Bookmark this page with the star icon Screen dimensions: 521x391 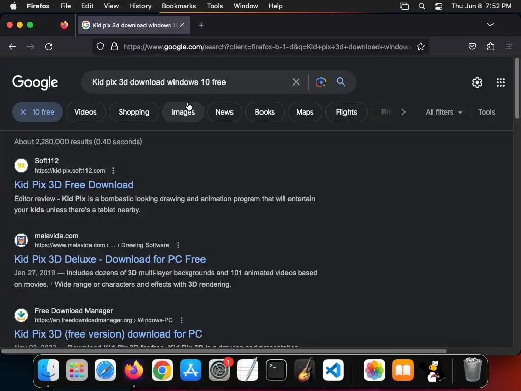[x=421, y=46]
